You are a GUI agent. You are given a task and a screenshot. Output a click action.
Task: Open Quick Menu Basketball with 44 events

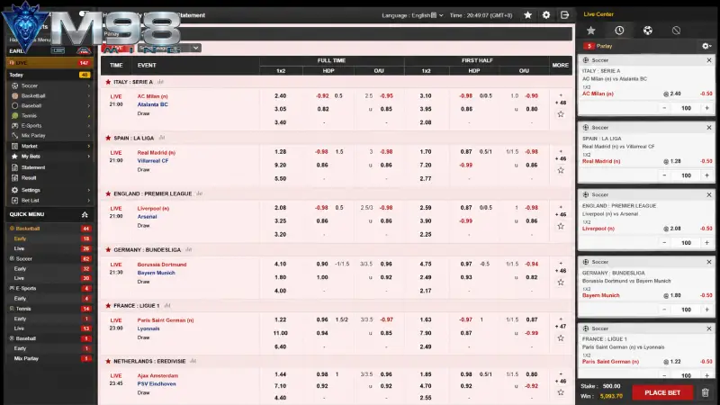click(x=49, y=229)
